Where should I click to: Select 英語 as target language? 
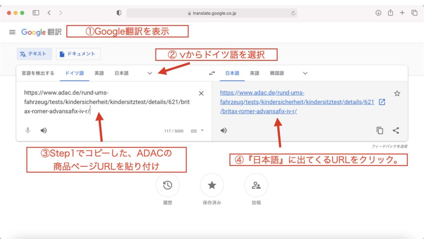(x=255, y=73)
